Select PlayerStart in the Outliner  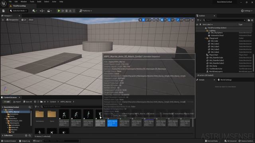point(214,55)
